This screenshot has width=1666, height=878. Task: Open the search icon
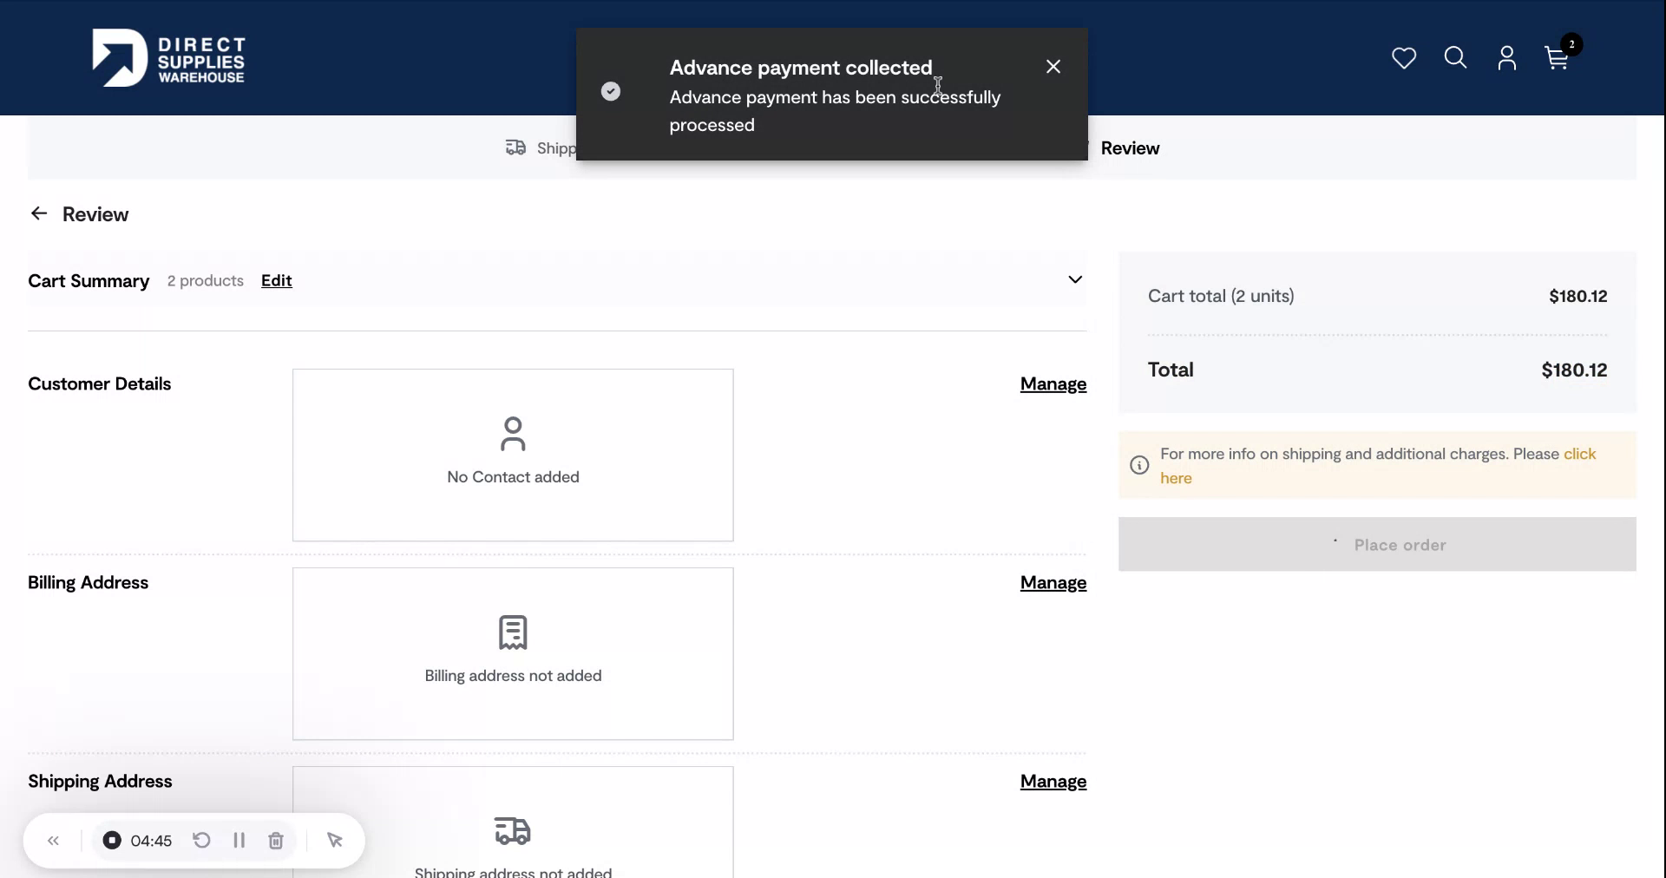(1455, 57)
